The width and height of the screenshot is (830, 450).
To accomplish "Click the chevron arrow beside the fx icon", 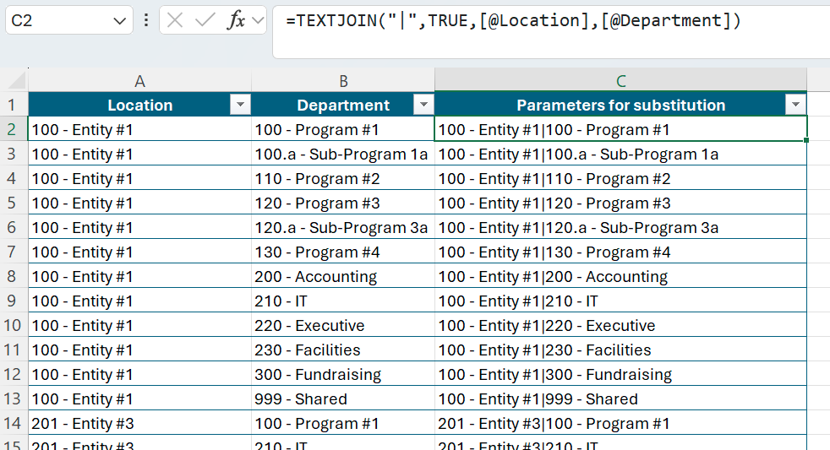I will (258, 20).
